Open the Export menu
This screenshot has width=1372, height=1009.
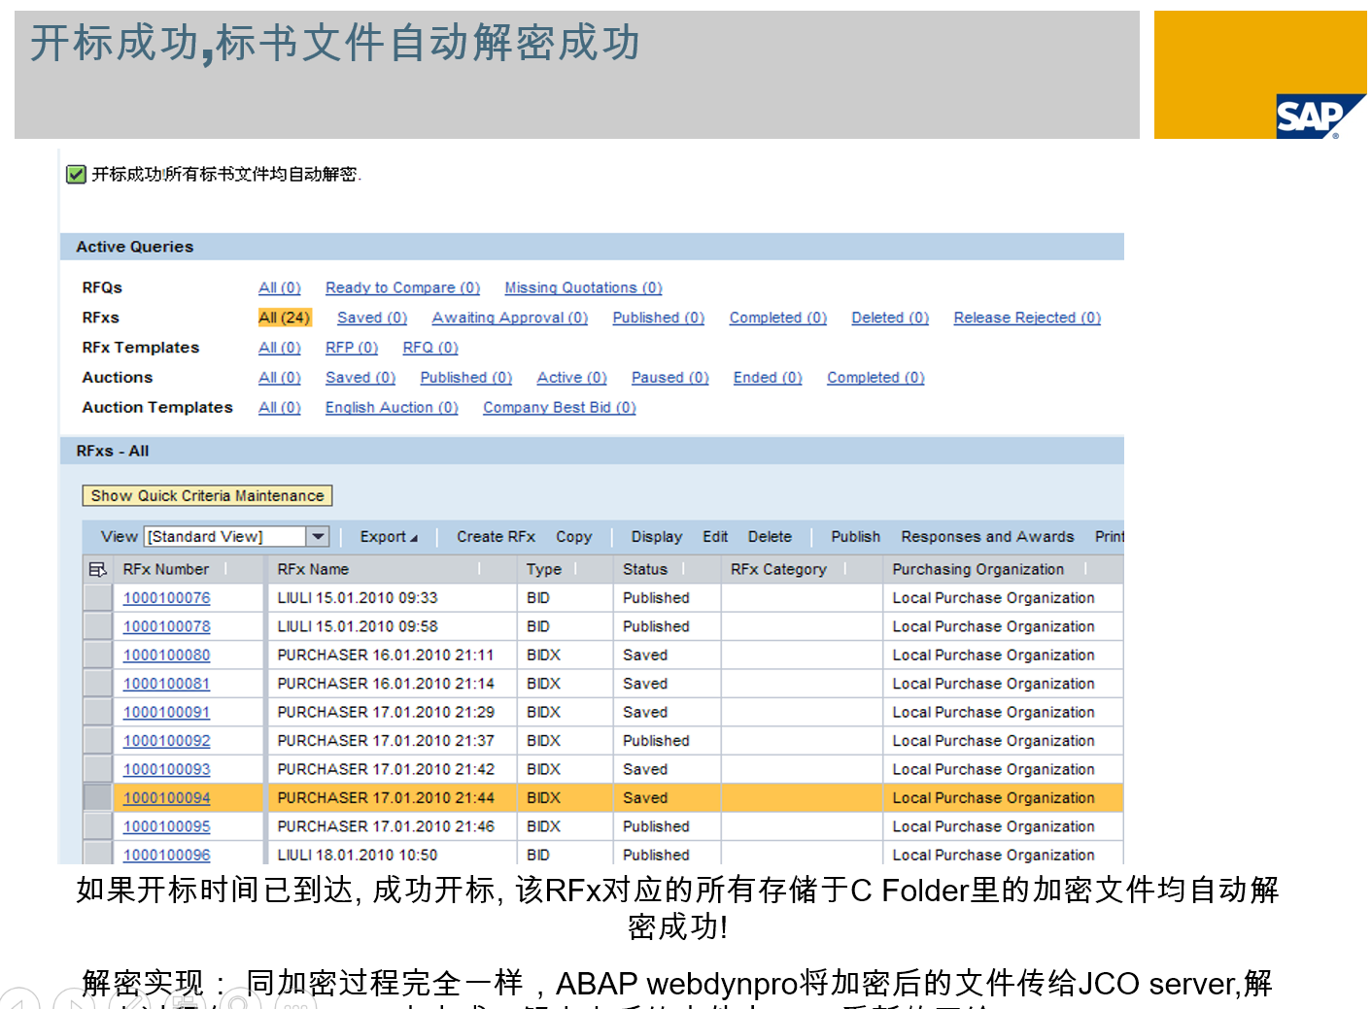coord(389,536)
